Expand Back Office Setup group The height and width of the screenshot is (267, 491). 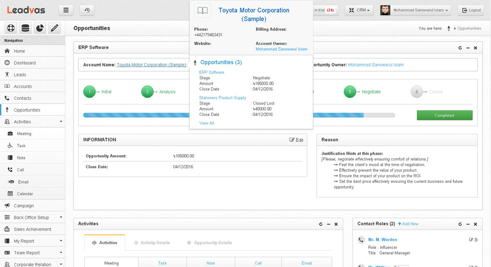click(x=32, y=217)
